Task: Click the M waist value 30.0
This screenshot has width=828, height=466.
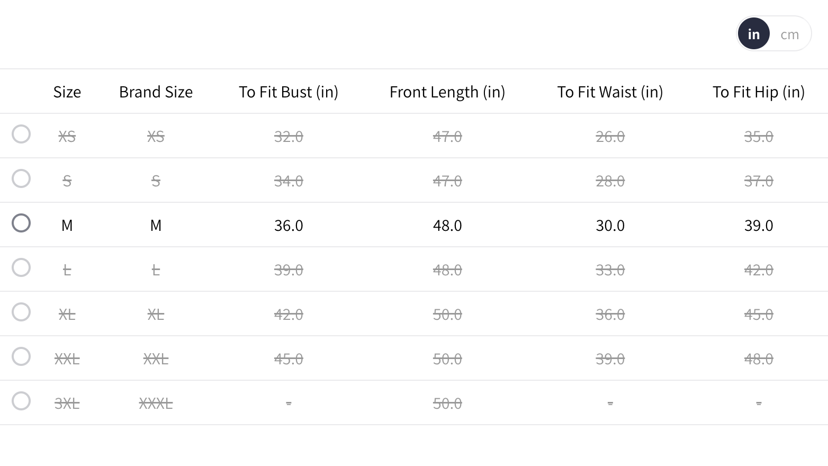Action: pyautogui.click(x=610, y=226)
